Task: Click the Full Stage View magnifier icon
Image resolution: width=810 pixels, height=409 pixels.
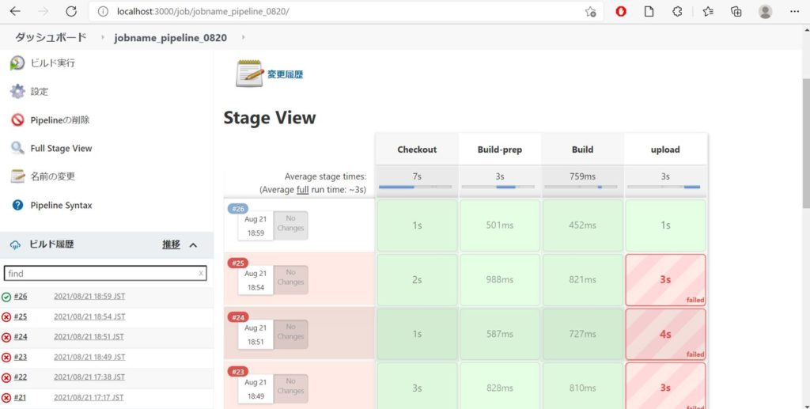Action: point(17,148)
